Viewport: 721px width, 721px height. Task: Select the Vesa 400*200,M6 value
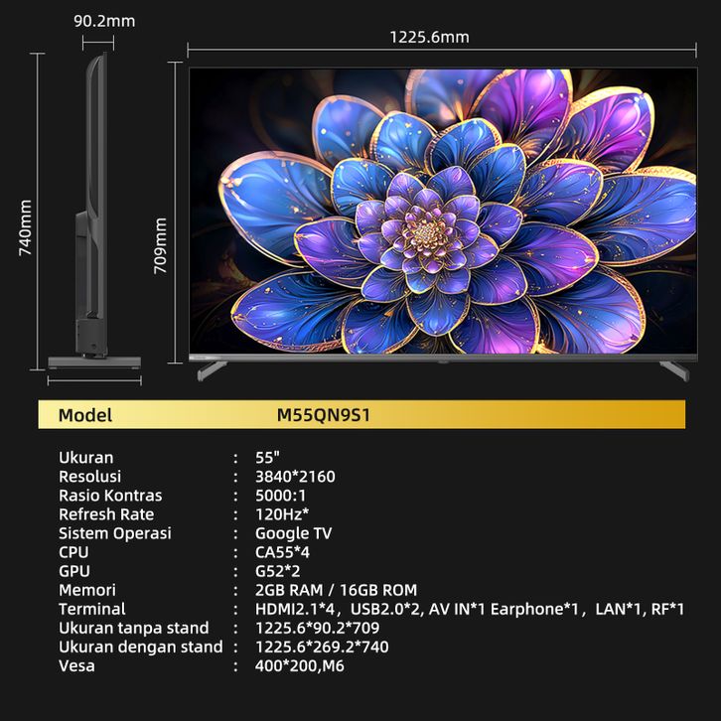[x=300, y=665]
